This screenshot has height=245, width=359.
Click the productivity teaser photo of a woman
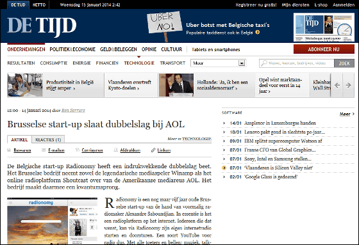tap(25, 85)
